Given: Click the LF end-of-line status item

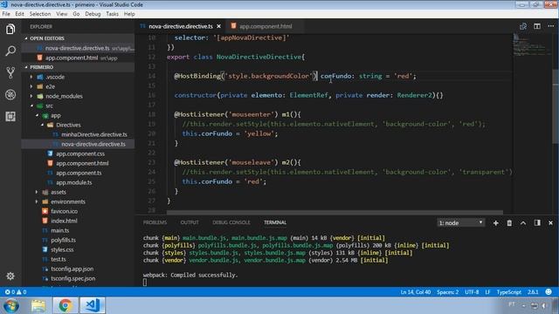Looking at the screenshot, I should click(x=487, y=292).
